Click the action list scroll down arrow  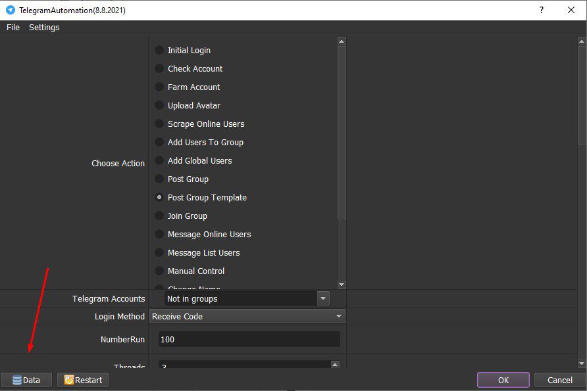pos(342,285)
